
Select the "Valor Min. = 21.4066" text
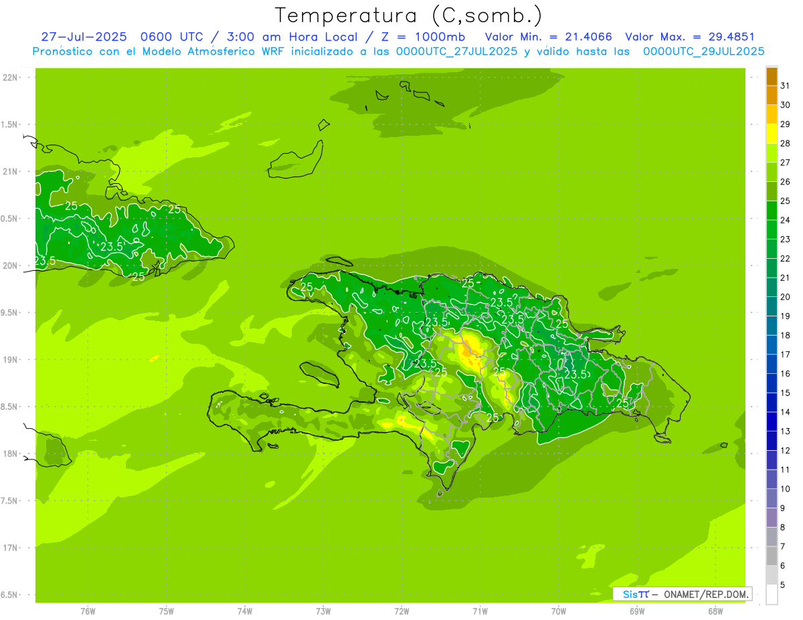pos(548,37)
